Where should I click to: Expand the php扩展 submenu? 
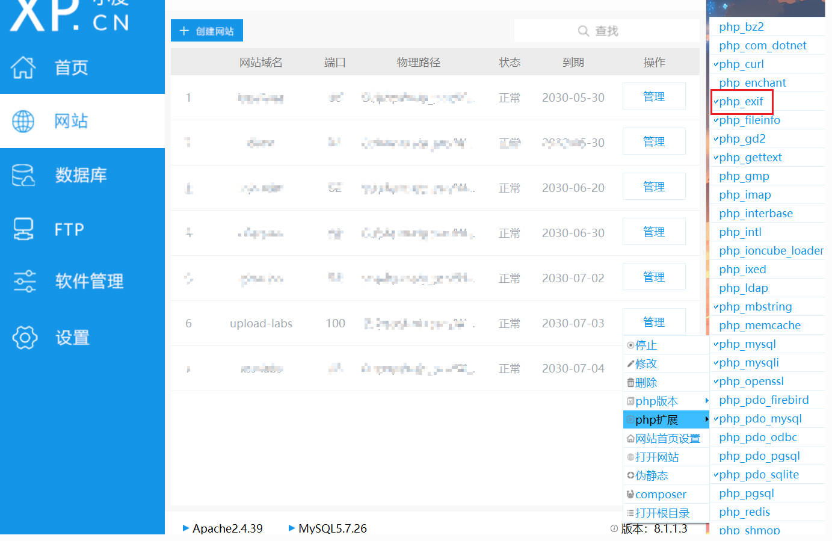tap(665, 420)
